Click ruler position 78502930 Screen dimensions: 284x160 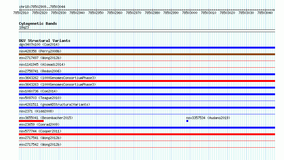point(58,13)
